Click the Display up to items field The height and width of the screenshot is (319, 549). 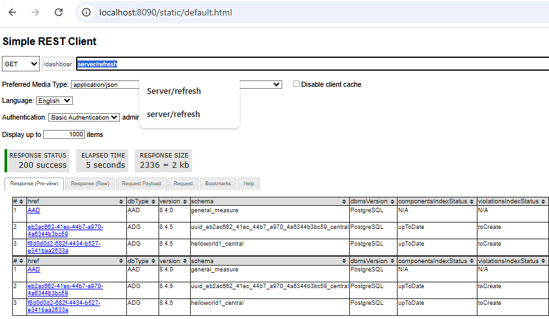64,134
